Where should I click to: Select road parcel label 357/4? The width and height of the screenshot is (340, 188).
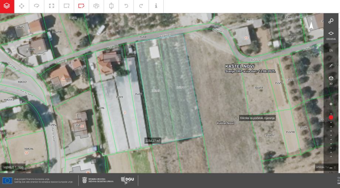point(142,37)
